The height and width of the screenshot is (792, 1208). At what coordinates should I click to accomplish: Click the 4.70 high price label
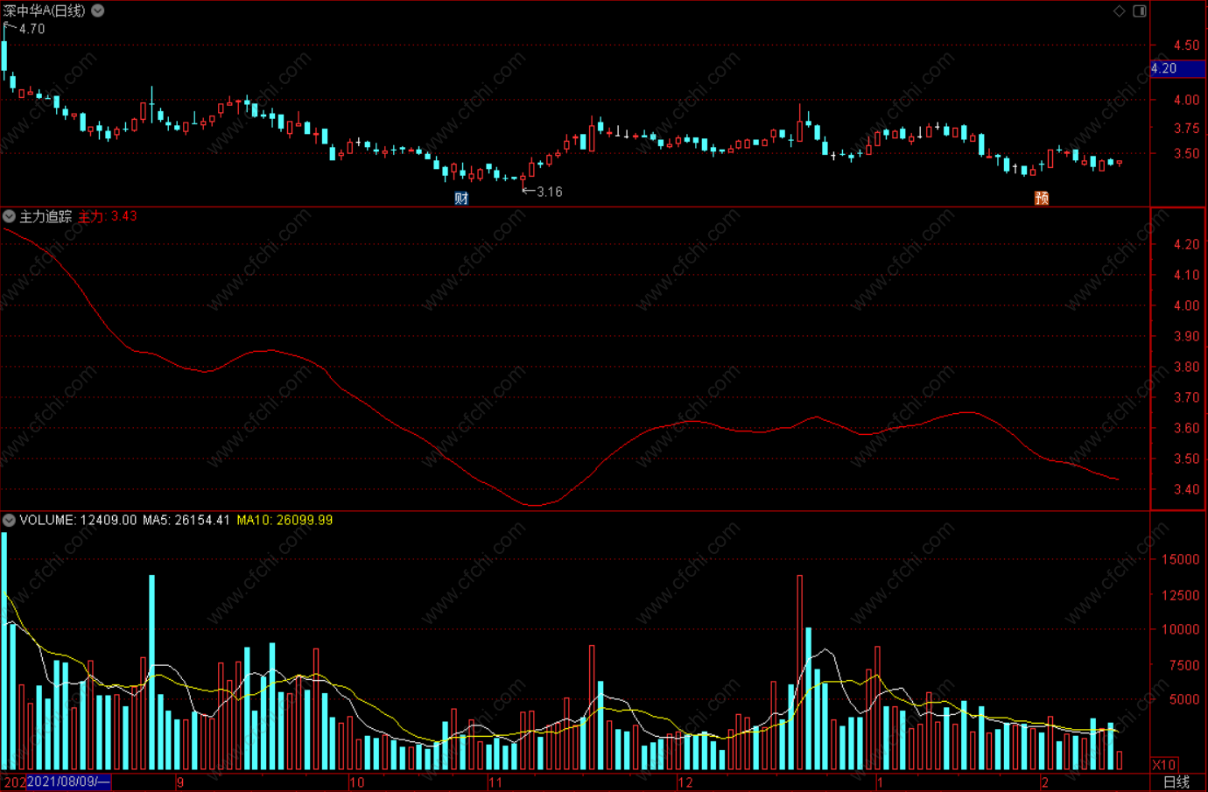[x=32, y=29]
